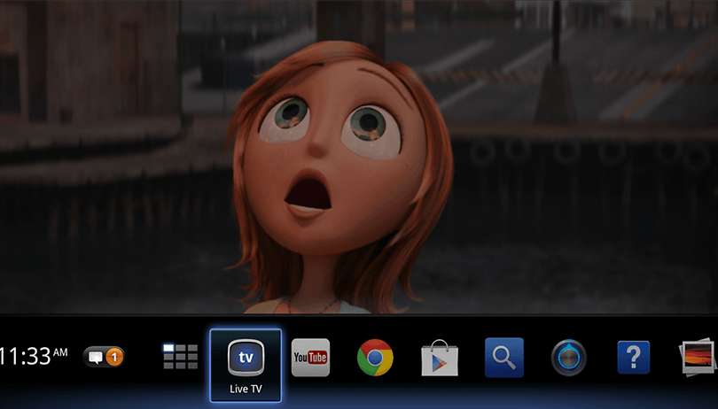Open the Google Play Store shopping bag
This screenshot has height=409, width=718.
440,358
